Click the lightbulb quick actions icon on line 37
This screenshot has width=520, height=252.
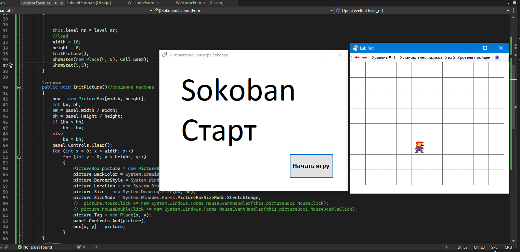(11, 65)
